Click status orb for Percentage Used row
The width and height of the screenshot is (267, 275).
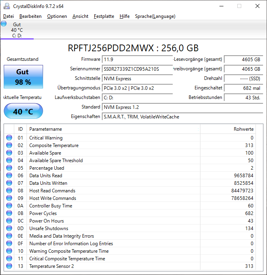pos(9,168)
